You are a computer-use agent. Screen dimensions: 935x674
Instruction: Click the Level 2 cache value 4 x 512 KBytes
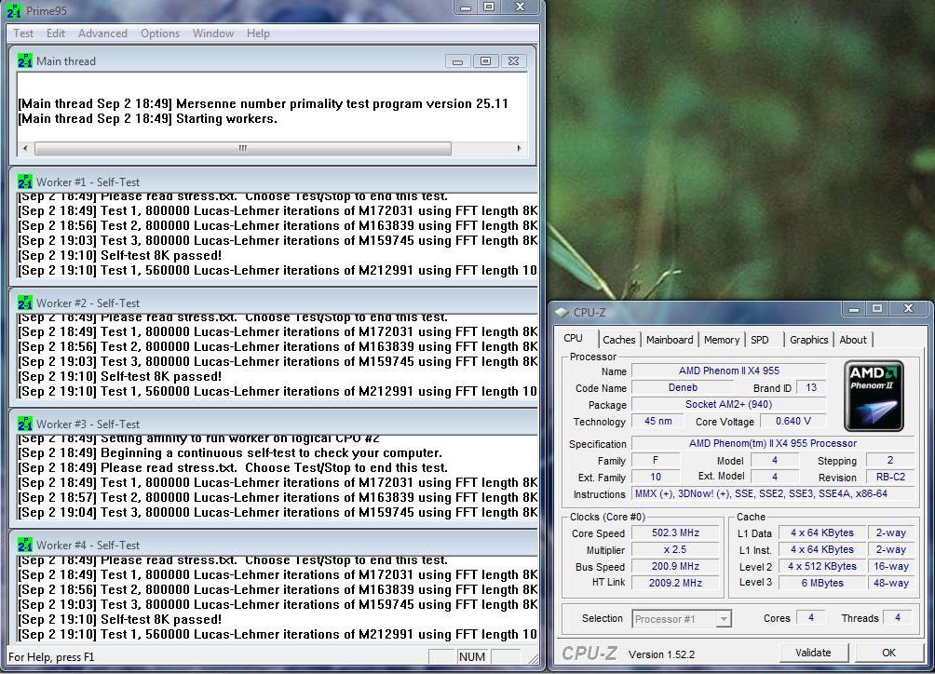coord(822,566)
